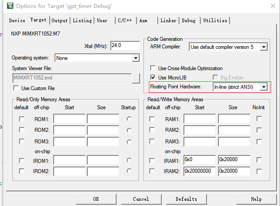
Task: Switch to the Asm tab
Action: click(147, 20)
